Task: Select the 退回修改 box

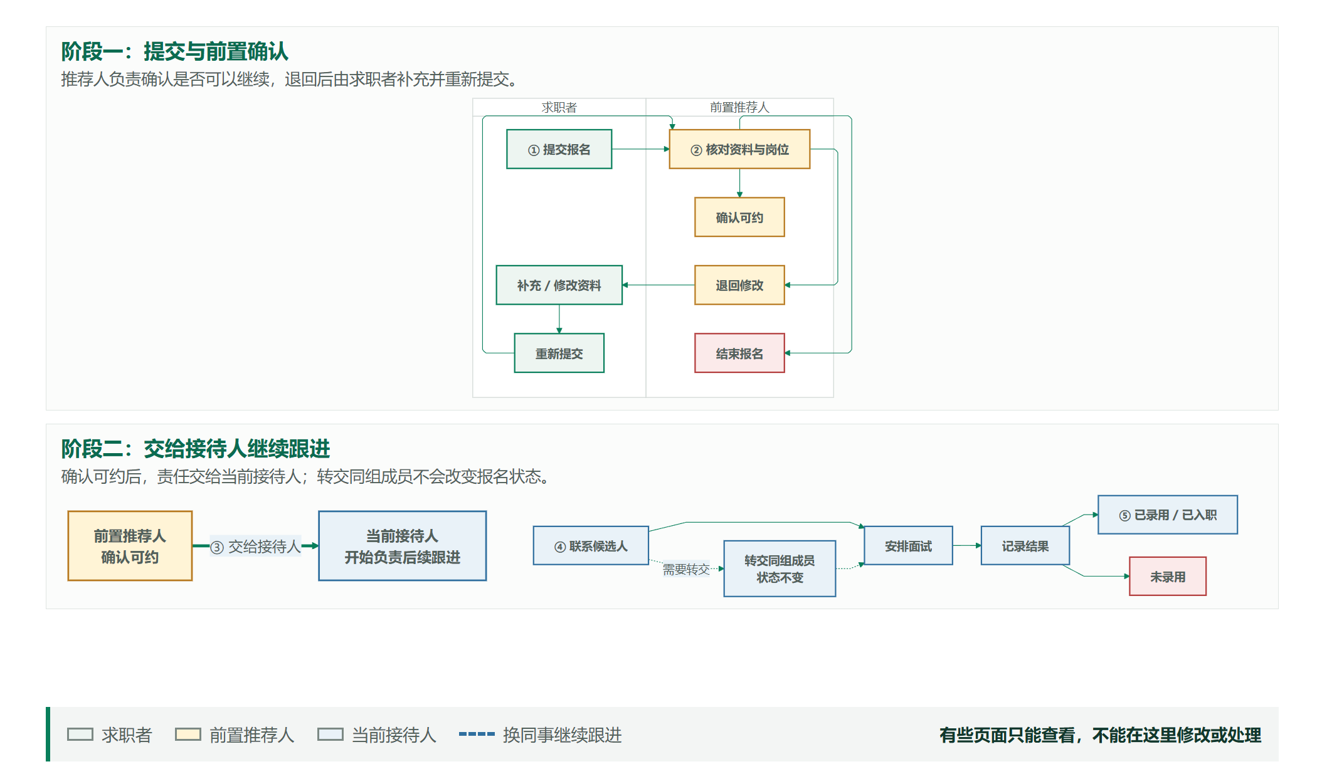Action: click(739, 285)
